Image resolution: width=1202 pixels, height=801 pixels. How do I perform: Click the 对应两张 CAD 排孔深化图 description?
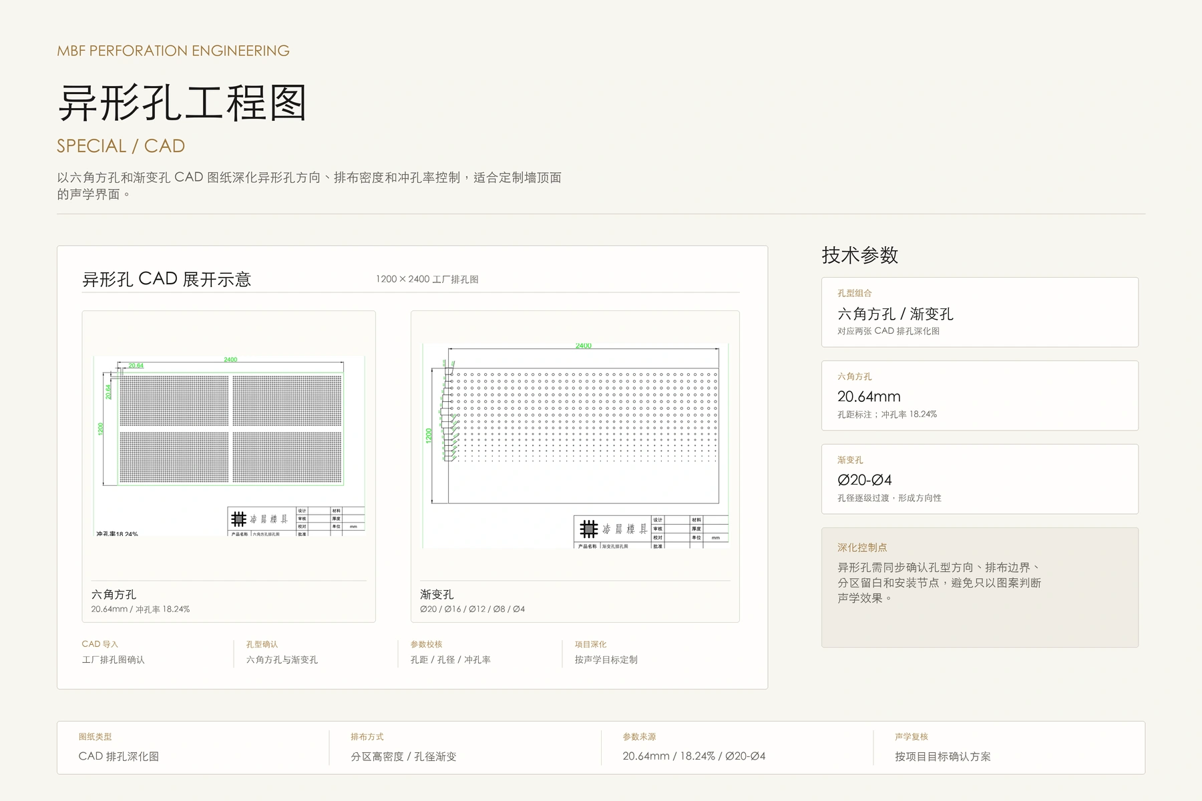888,331
